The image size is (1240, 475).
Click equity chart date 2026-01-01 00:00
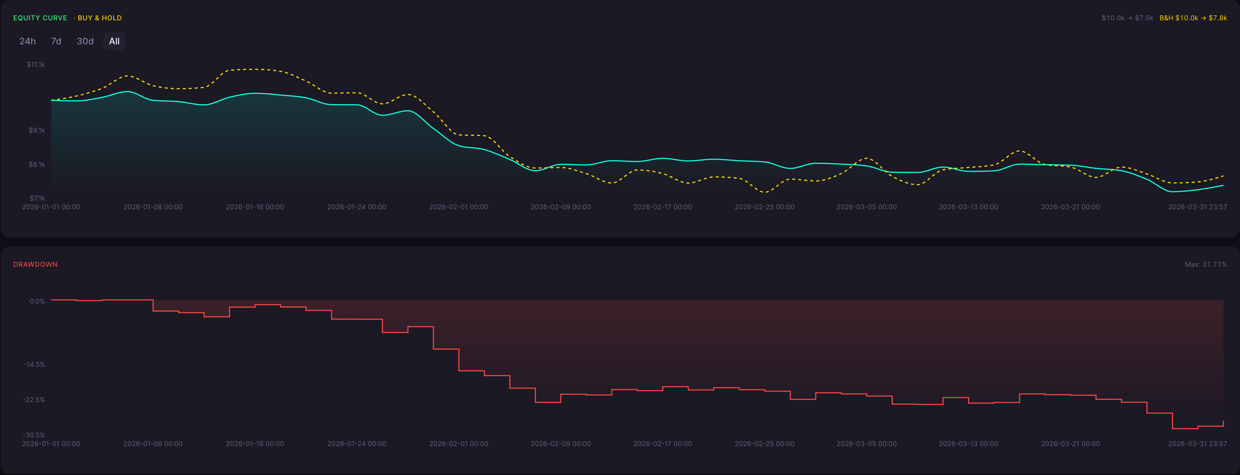(x=51, y=207)
